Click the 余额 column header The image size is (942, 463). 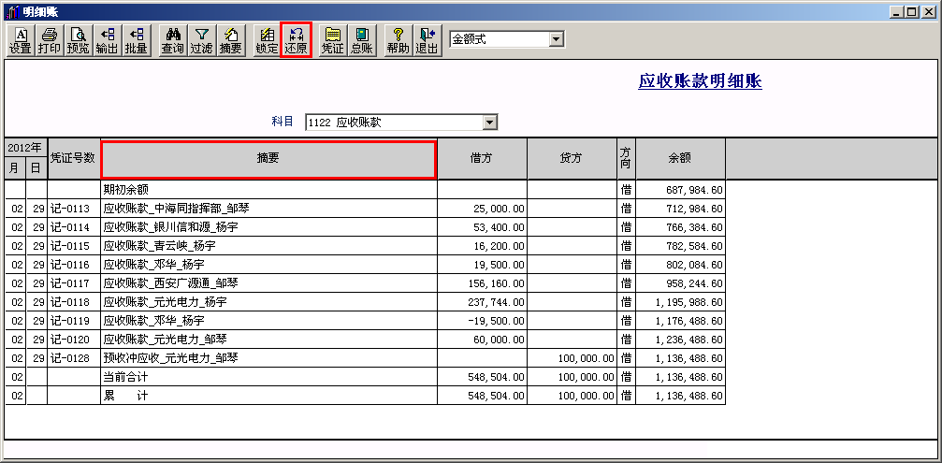[681, 159]
